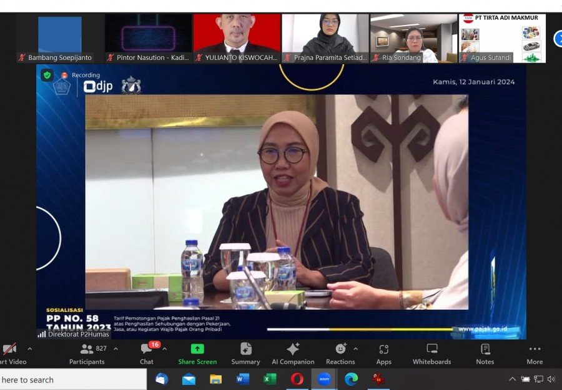This screenshot has height=390, width=562.
Task: Open the Chat panel with 16 unread
Action: point(147,353)
